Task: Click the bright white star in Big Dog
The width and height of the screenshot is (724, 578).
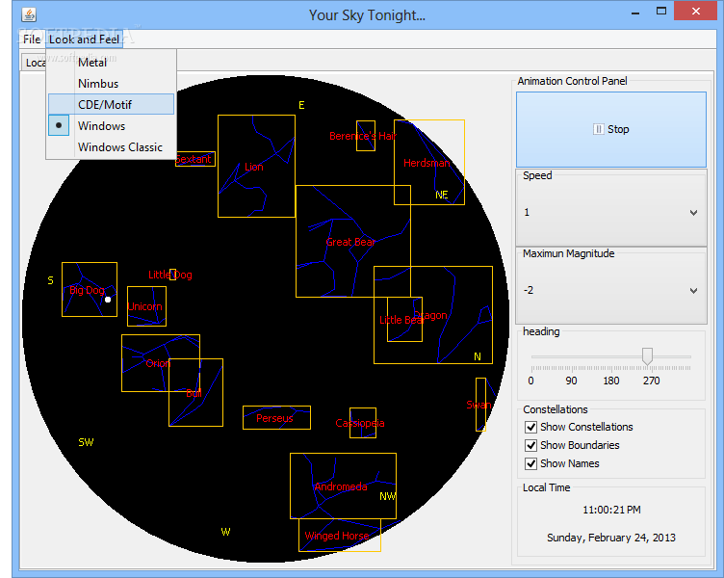Action: coord(108,300)
